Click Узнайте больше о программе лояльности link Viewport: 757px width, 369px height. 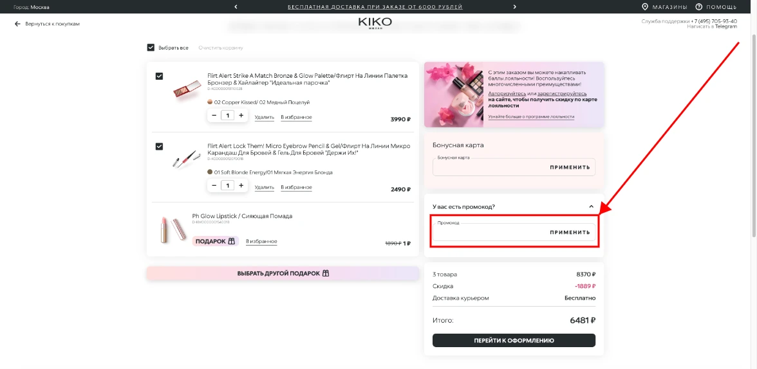pyautogui.click(x=531, y=117)
